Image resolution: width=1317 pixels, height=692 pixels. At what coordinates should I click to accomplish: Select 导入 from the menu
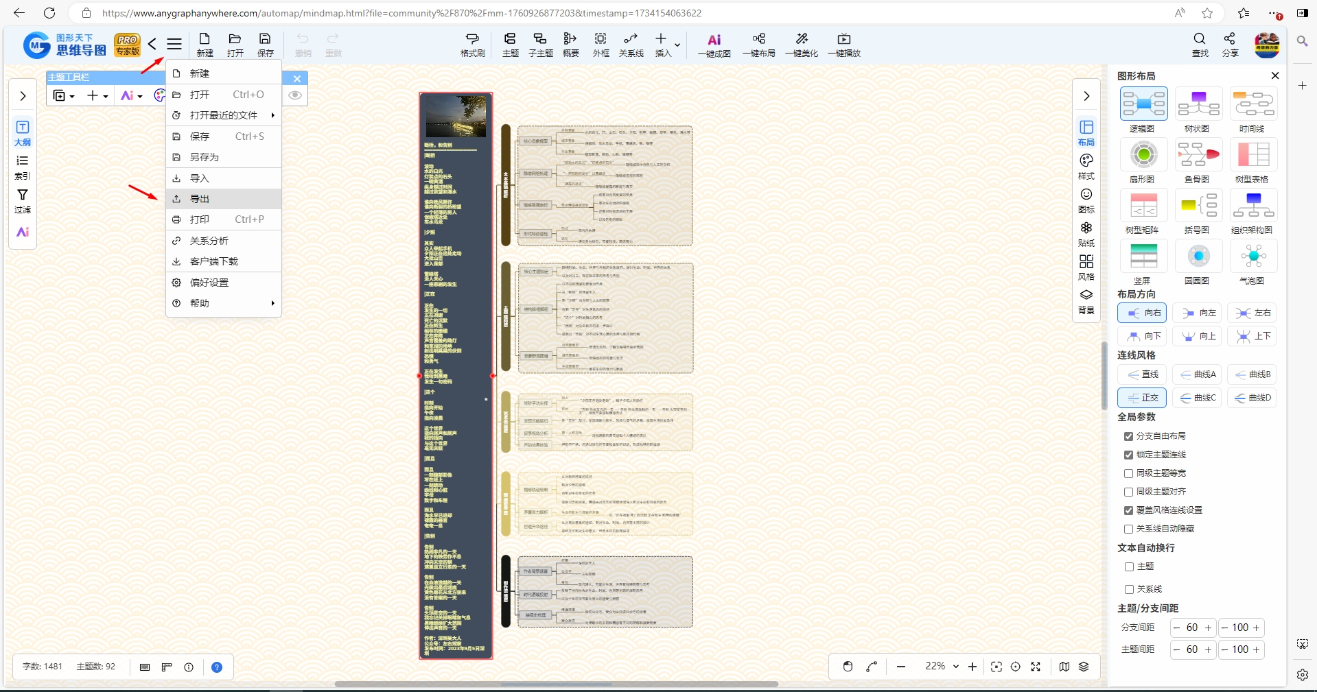pos(224,178)
